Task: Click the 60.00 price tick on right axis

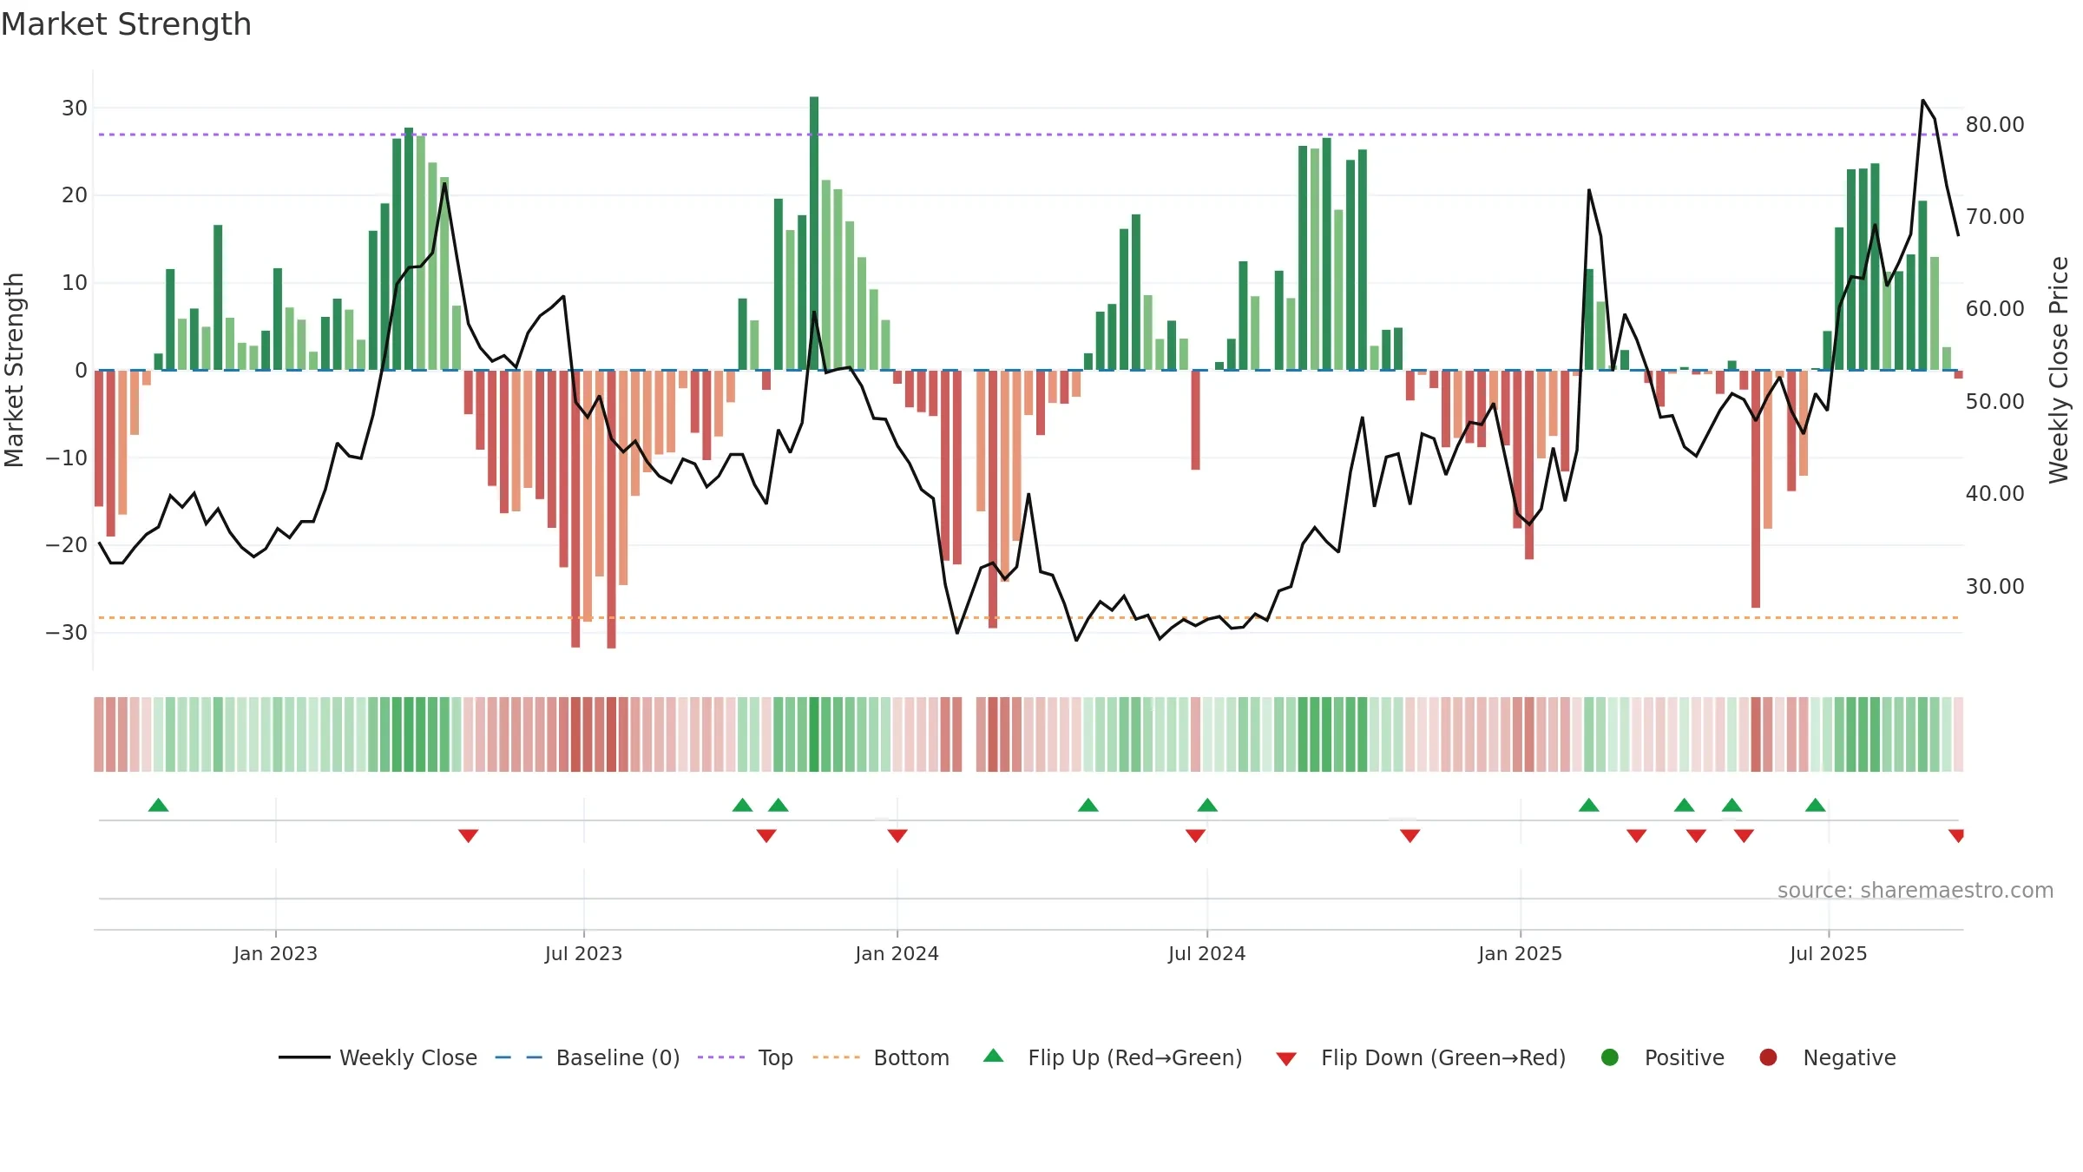Action: point(1994,308)
